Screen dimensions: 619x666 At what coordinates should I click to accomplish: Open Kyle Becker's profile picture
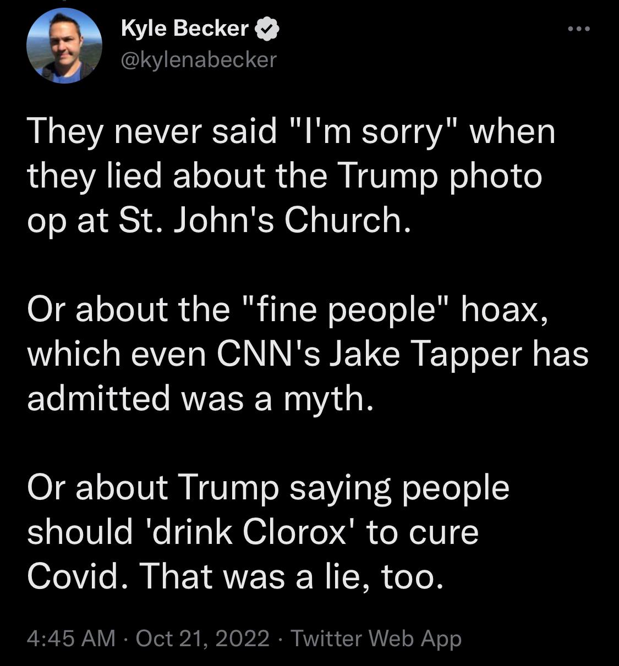pyautogui.click(x=64, y=46)
